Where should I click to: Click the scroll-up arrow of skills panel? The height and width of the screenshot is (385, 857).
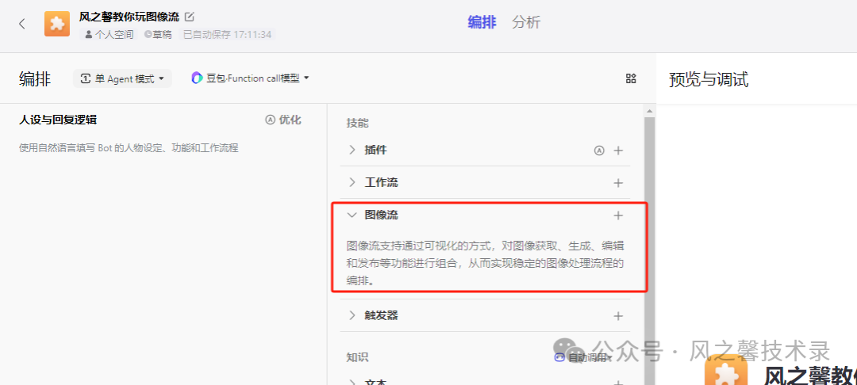(649, 111)
